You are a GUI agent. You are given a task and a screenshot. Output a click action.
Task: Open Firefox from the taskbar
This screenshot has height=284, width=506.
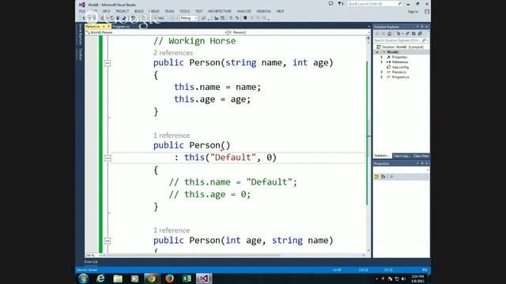(x=169, y=278)
